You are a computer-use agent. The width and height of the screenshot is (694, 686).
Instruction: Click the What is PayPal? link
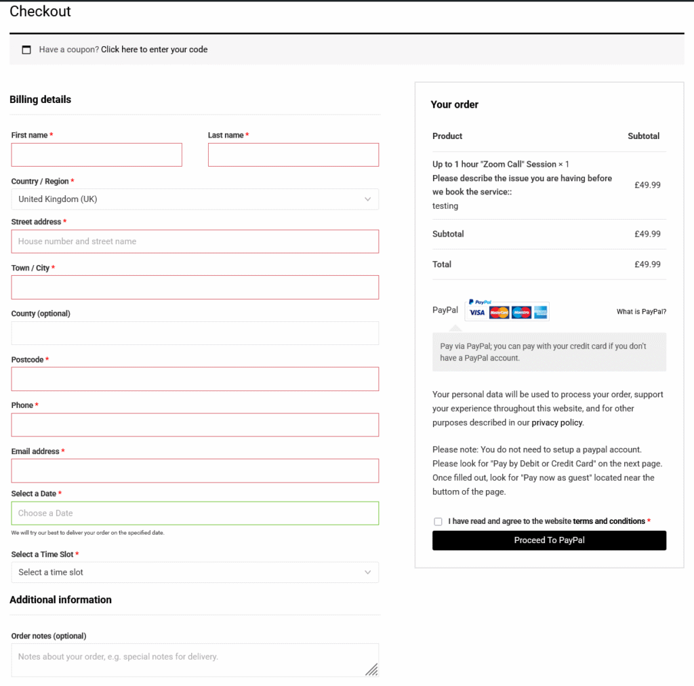click(x=641, y=312)
